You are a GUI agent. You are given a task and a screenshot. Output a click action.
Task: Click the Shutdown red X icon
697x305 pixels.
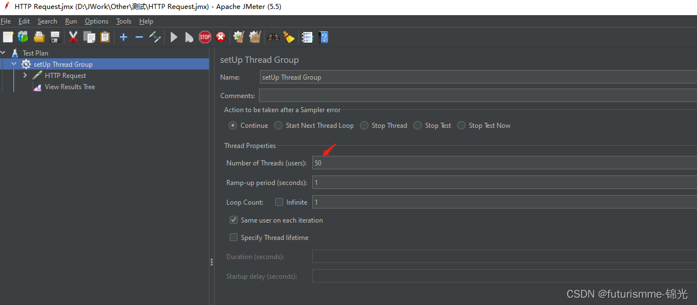coord(221,37)
